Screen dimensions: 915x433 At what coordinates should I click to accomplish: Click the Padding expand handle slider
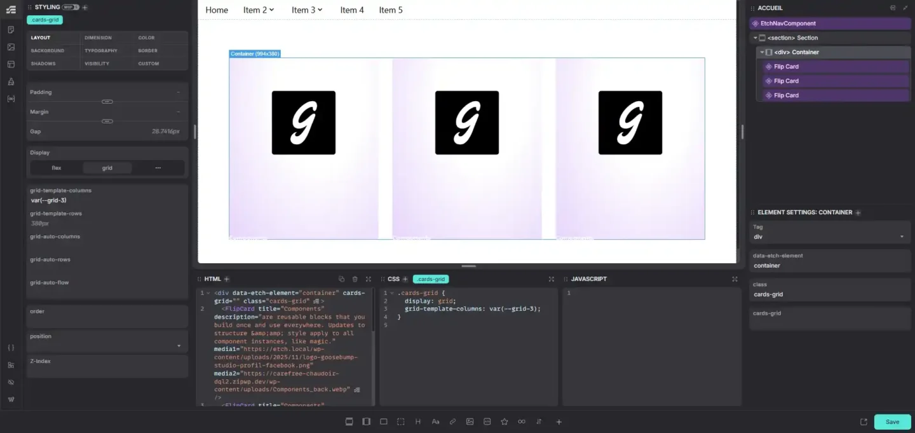(107, 102)
